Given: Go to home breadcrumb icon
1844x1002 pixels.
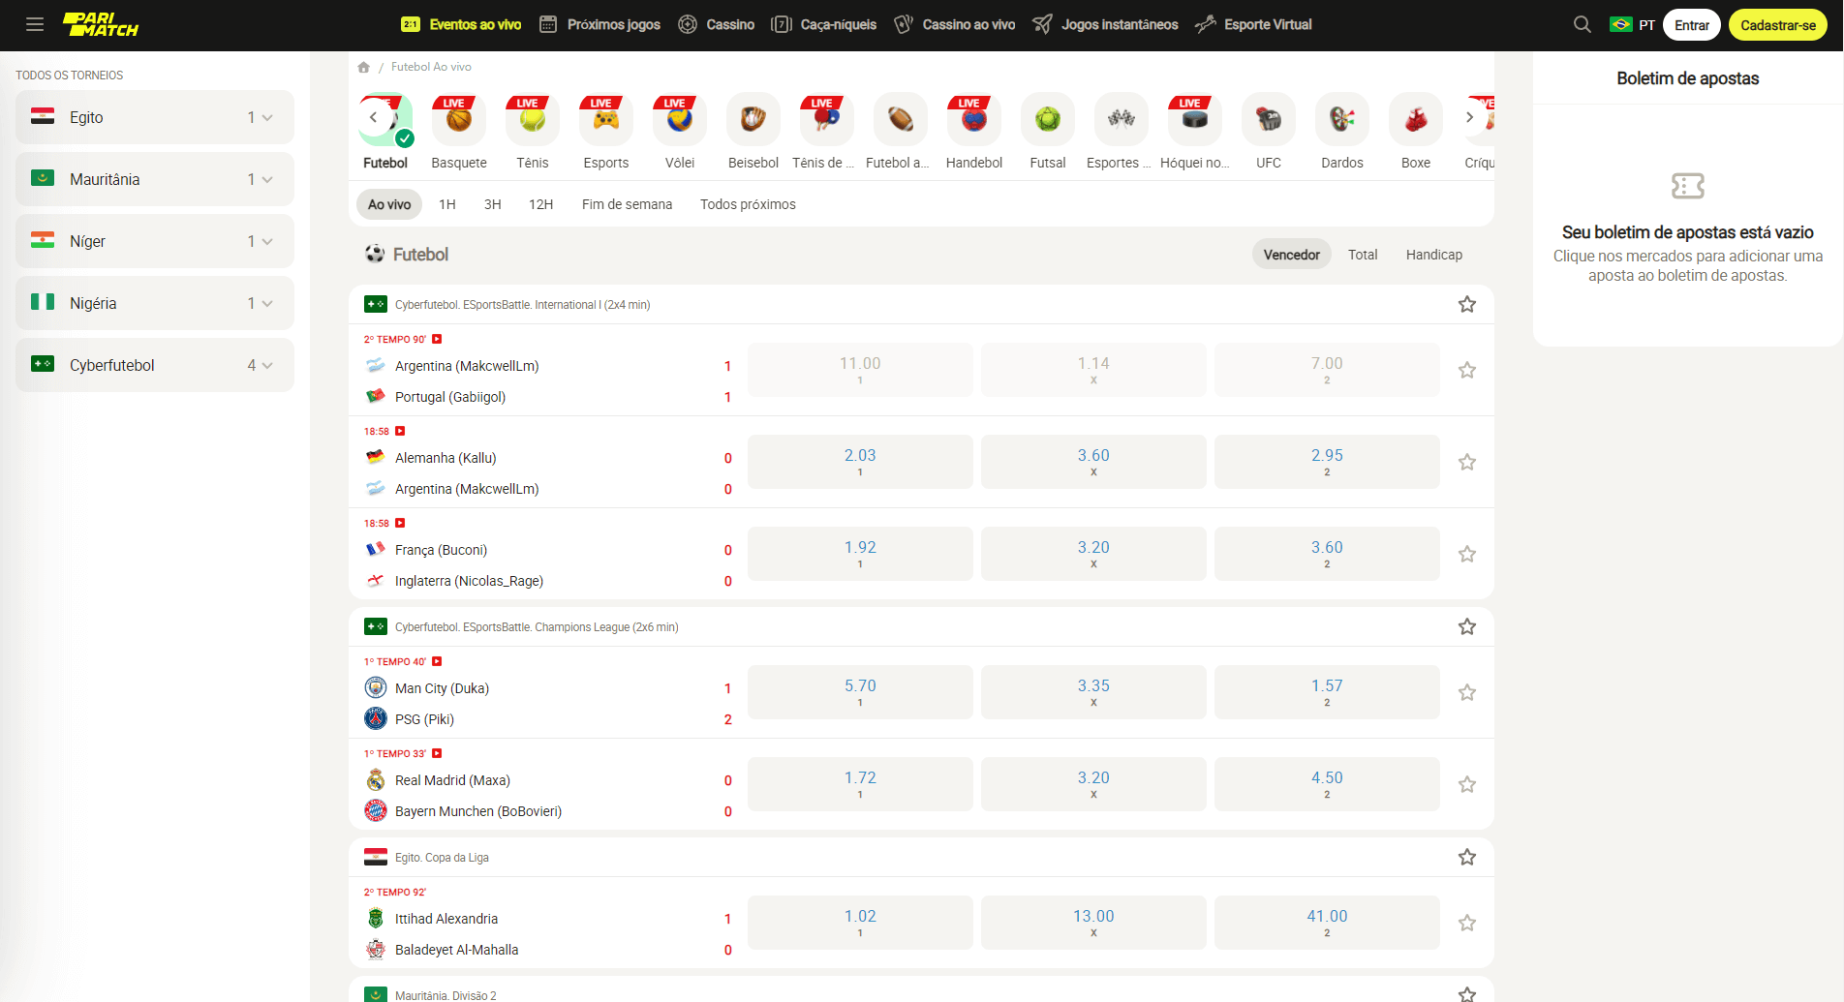Looking at the screenshot, I should pyautogui.click(x=364, y=67).
